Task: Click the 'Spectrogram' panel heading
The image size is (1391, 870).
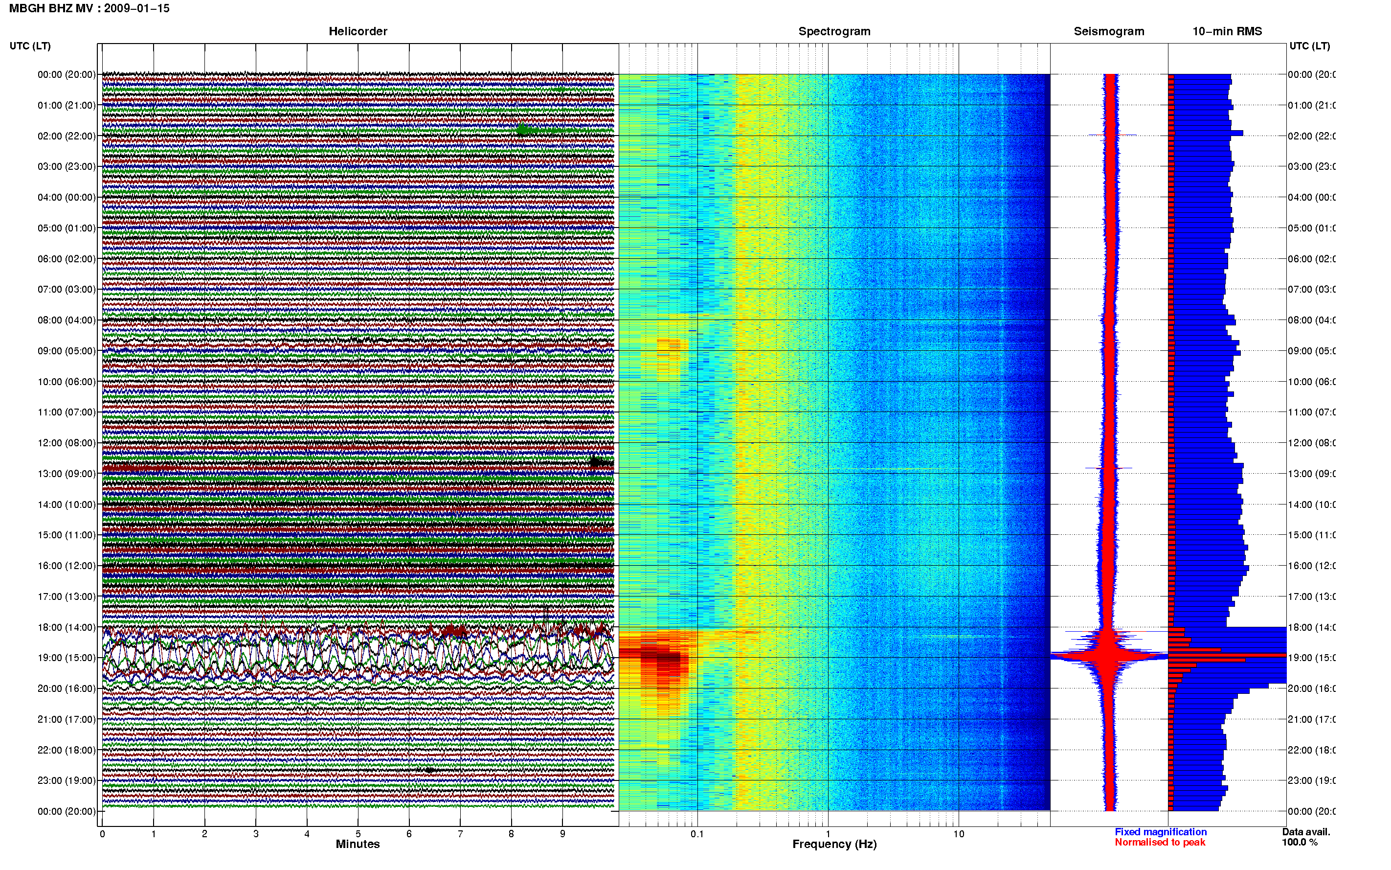Action: [834, 31]
